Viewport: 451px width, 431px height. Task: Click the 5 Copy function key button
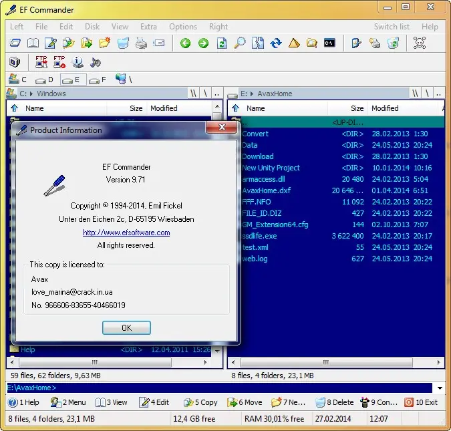point(200,402)
